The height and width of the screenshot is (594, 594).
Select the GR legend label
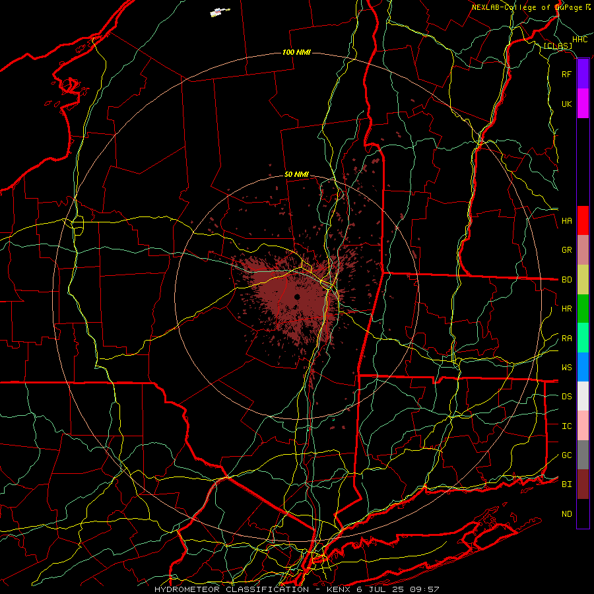[x=567, y=250]
